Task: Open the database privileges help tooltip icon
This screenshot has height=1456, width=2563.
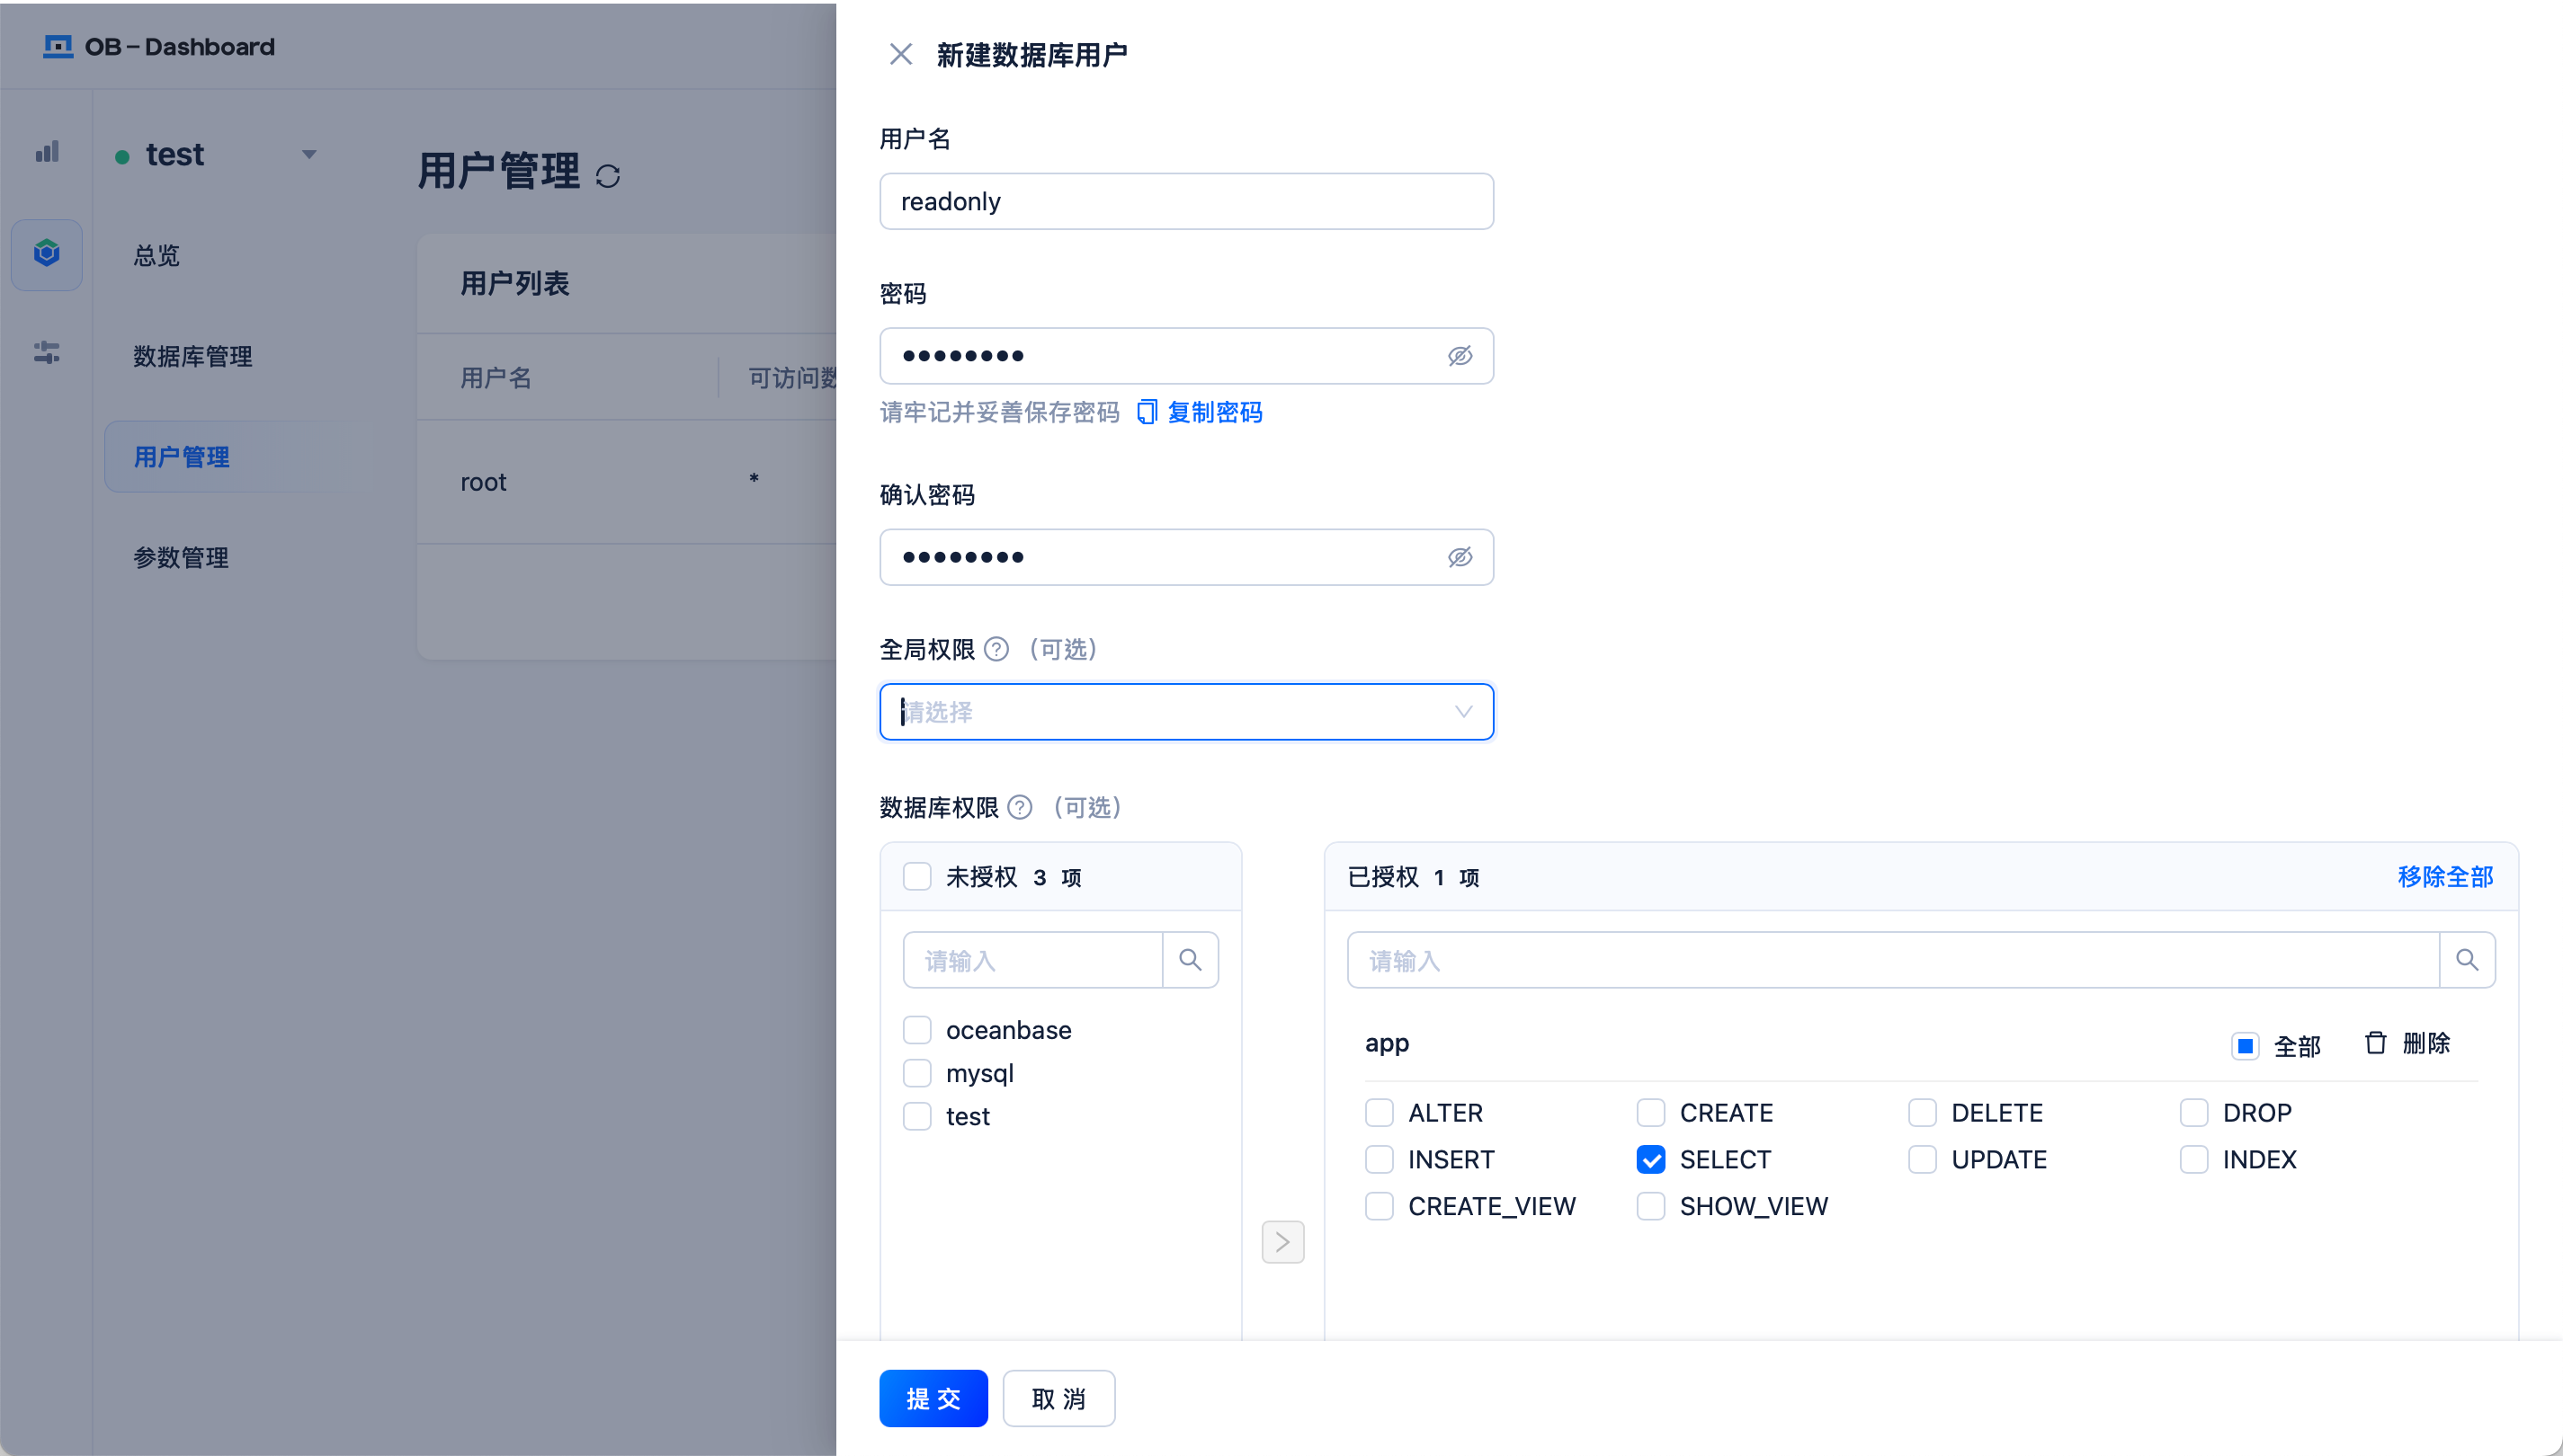Action: tap(1020, 807)
